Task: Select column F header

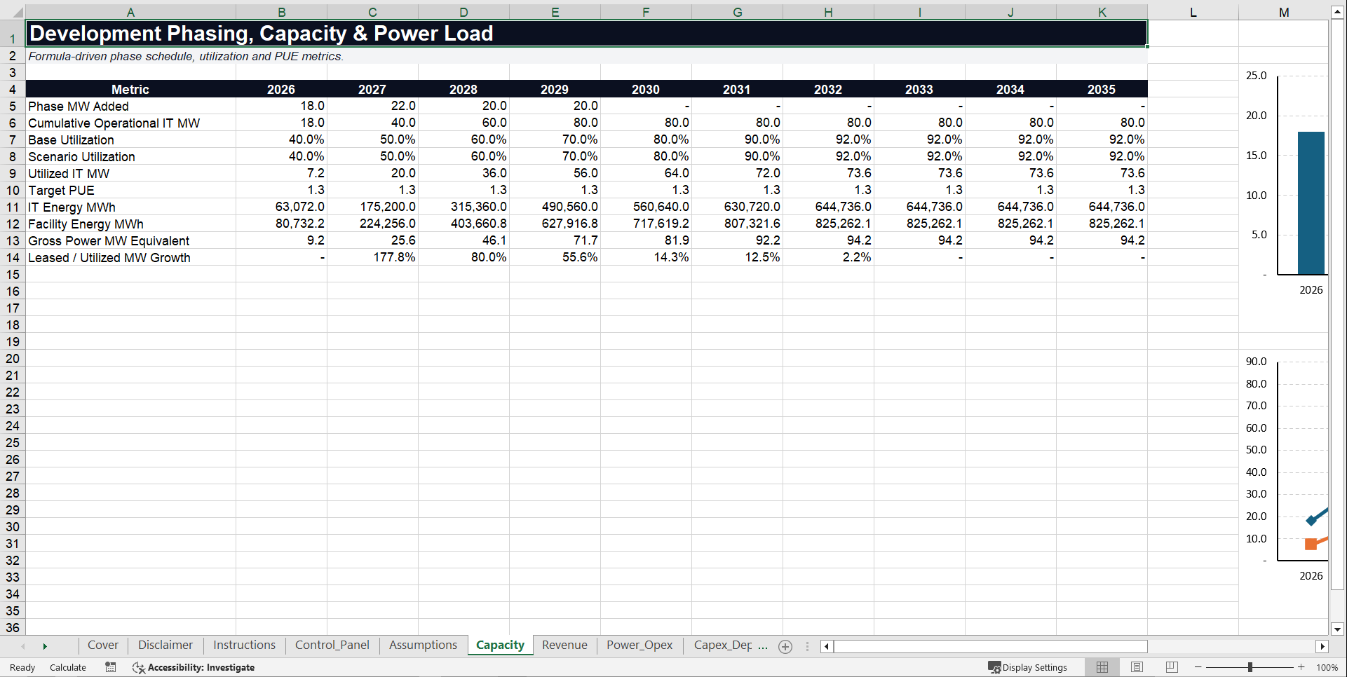Action: 646,12
